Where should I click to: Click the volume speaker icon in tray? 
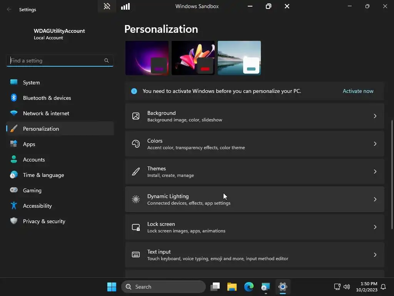click(347, 287)
